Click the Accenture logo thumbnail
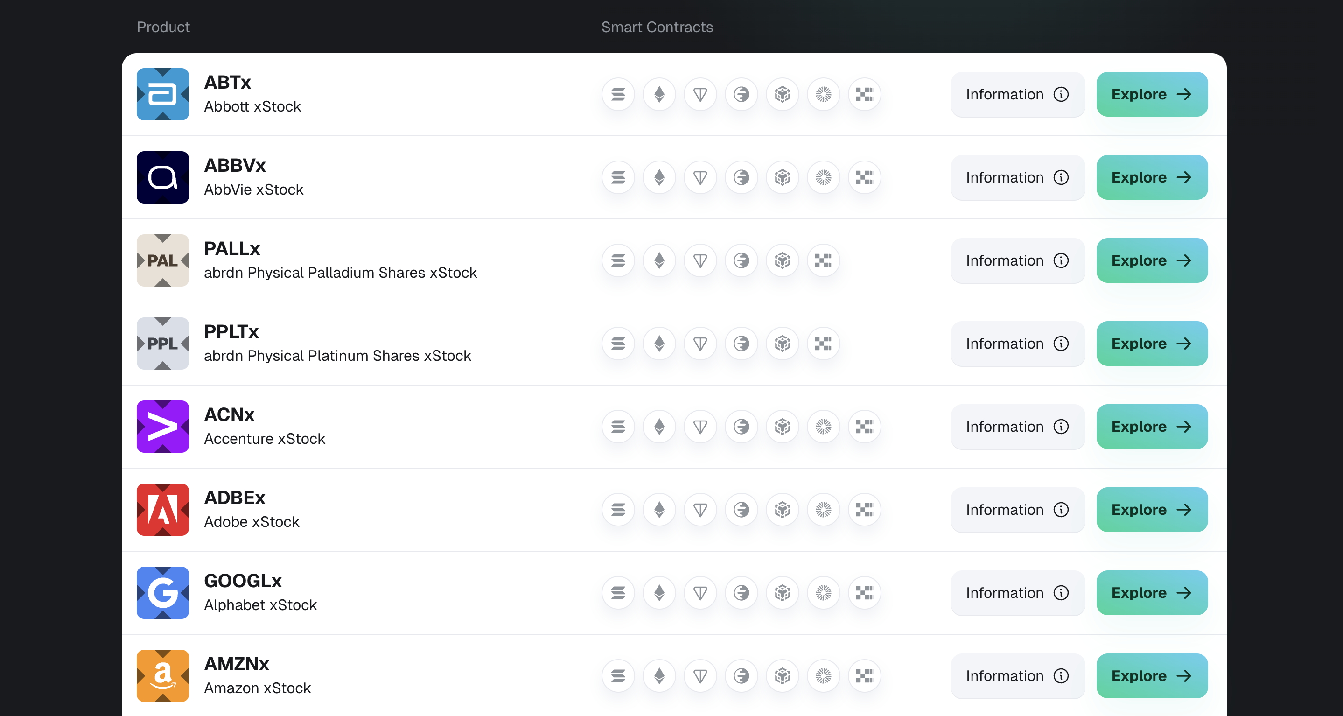The width and height of the screenshot is (1343, 716). tap(163, 427)
